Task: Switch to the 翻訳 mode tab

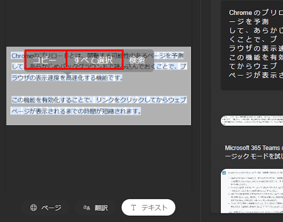Action: [x=96, y=208]
